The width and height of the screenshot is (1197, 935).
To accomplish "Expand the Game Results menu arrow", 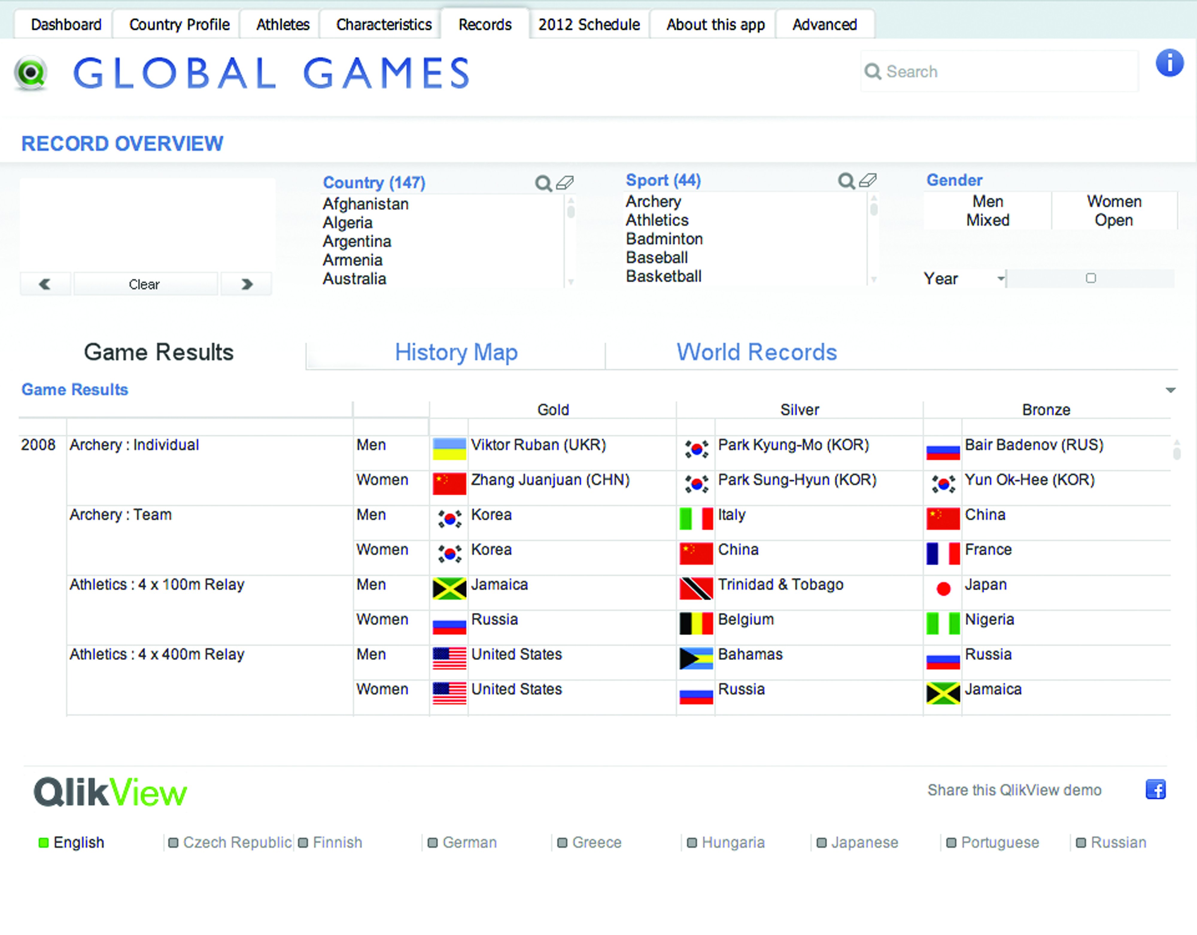I will pos(1171,390).
